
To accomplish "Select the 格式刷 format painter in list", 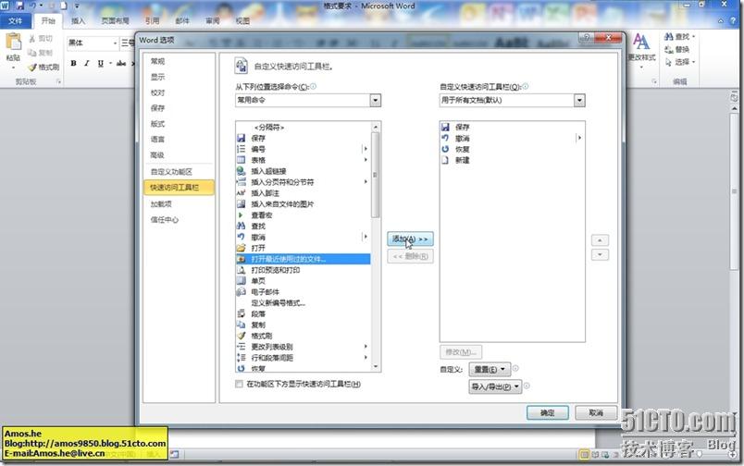I will (x=303, y=336).
